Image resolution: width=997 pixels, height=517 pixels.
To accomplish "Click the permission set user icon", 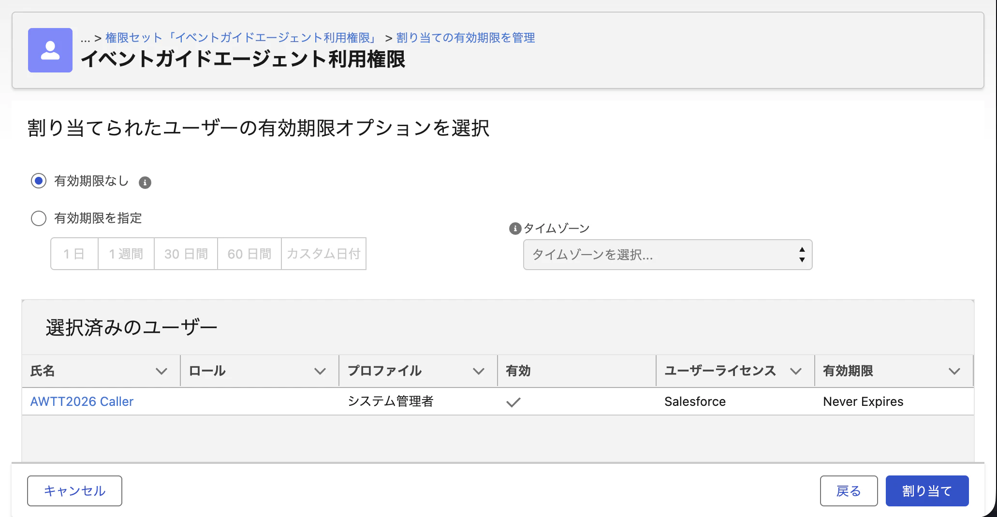I will (x=50, y=50).
